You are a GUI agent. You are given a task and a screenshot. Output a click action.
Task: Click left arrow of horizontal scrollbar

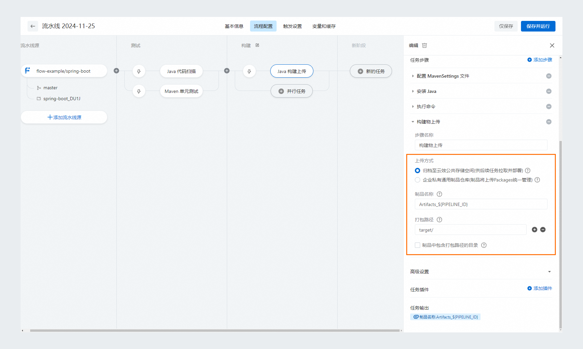point(22,330)
